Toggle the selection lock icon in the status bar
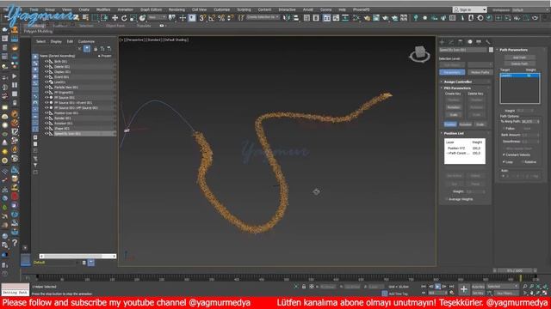 coord(304,287)
